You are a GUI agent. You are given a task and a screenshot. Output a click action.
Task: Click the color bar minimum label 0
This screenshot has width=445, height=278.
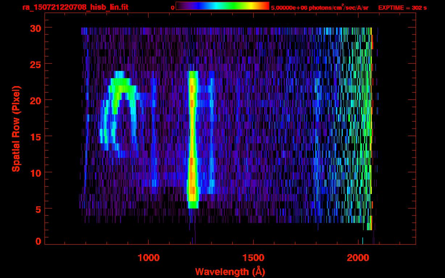pos(172,8)
